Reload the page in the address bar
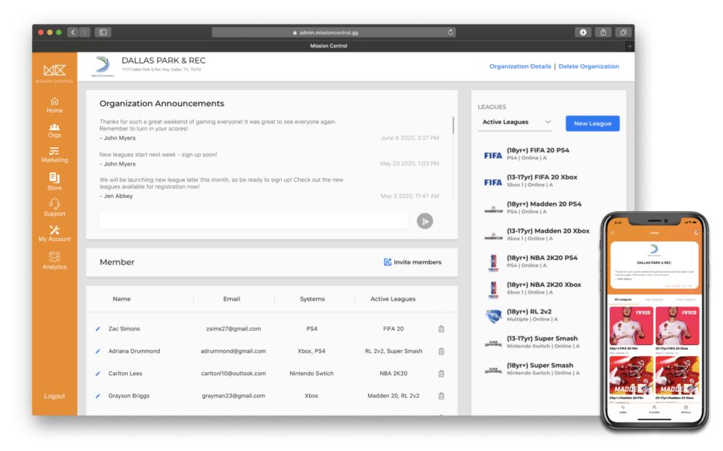Viewport: 723px width, 451px height. tap(451, 32)
